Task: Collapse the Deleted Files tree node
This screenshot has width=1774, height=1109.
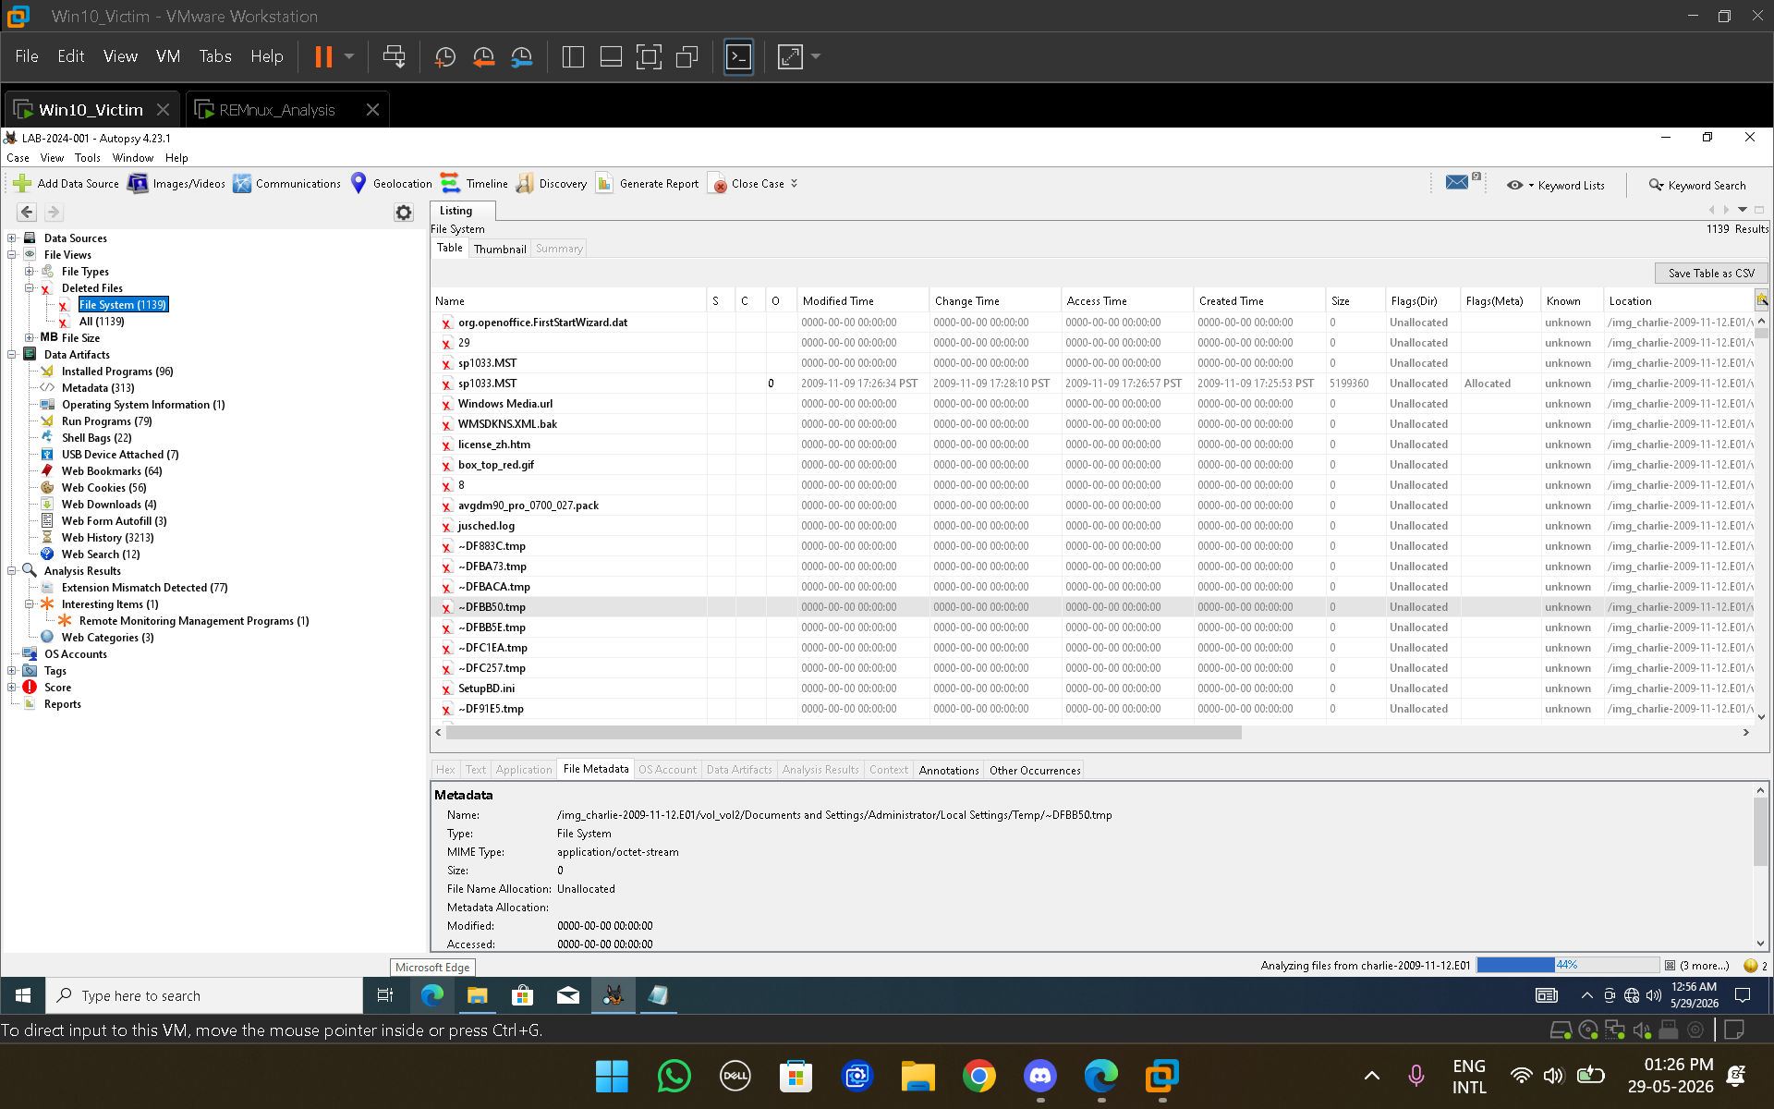Action: tap(30, 288)
